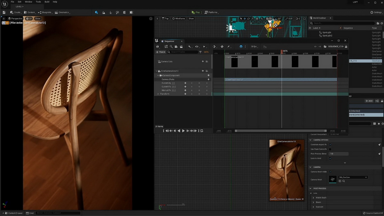Click the Post Process Blend value field
Screen dimensions: 384x216
click(338, 154)
